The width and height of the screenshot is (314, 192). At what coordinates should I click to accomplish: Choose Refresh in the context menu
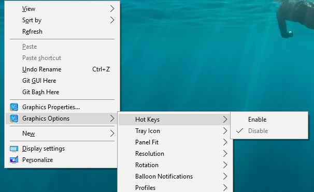(62, 32)
